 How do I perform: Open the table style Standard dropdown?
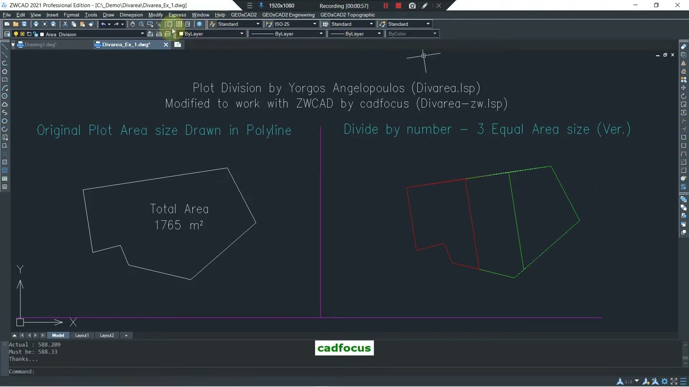click(x=371, y=24)
